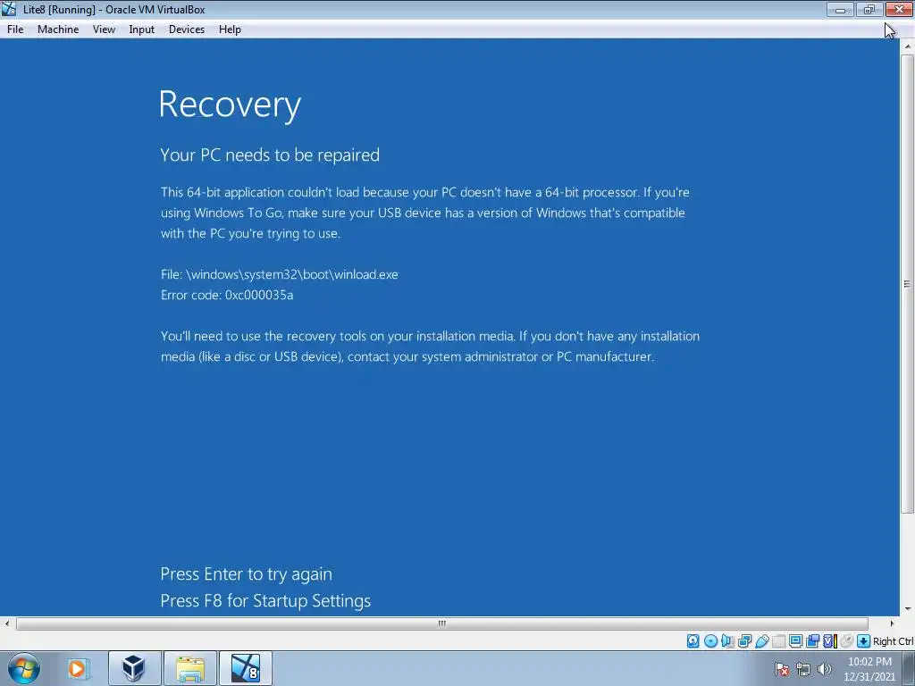
Task: Click the network adapters status icon
Action: (744, 641)
